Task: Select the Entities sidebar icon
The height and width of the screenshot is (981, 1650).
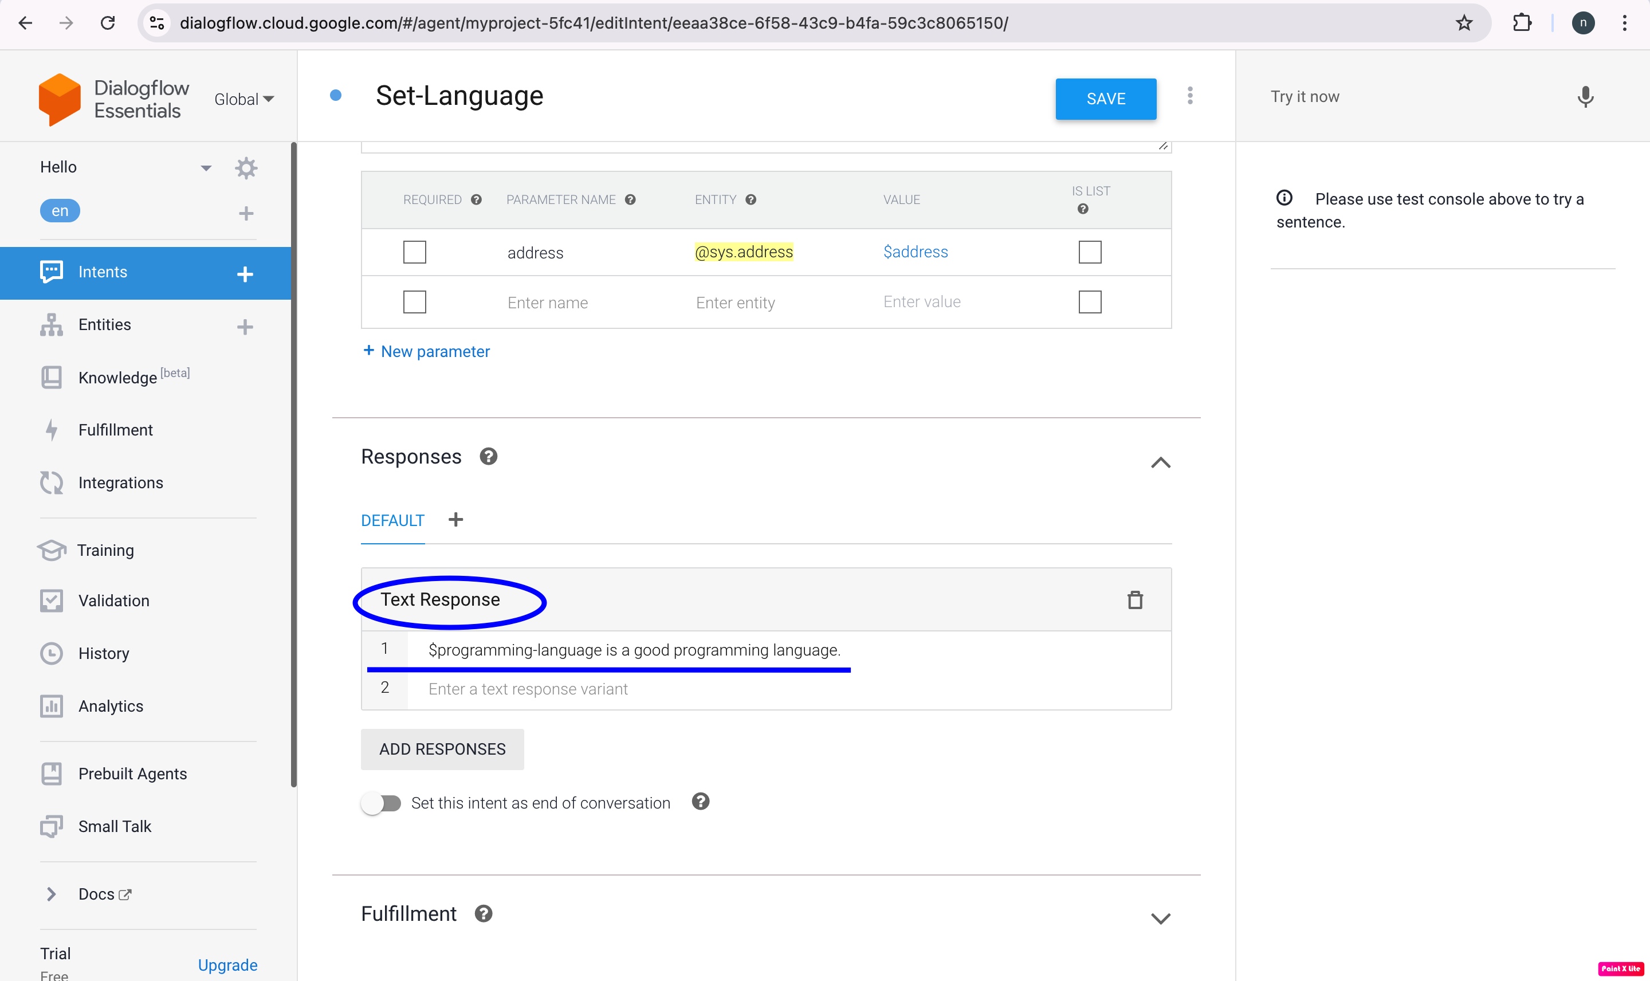Action: click(52, 324)
